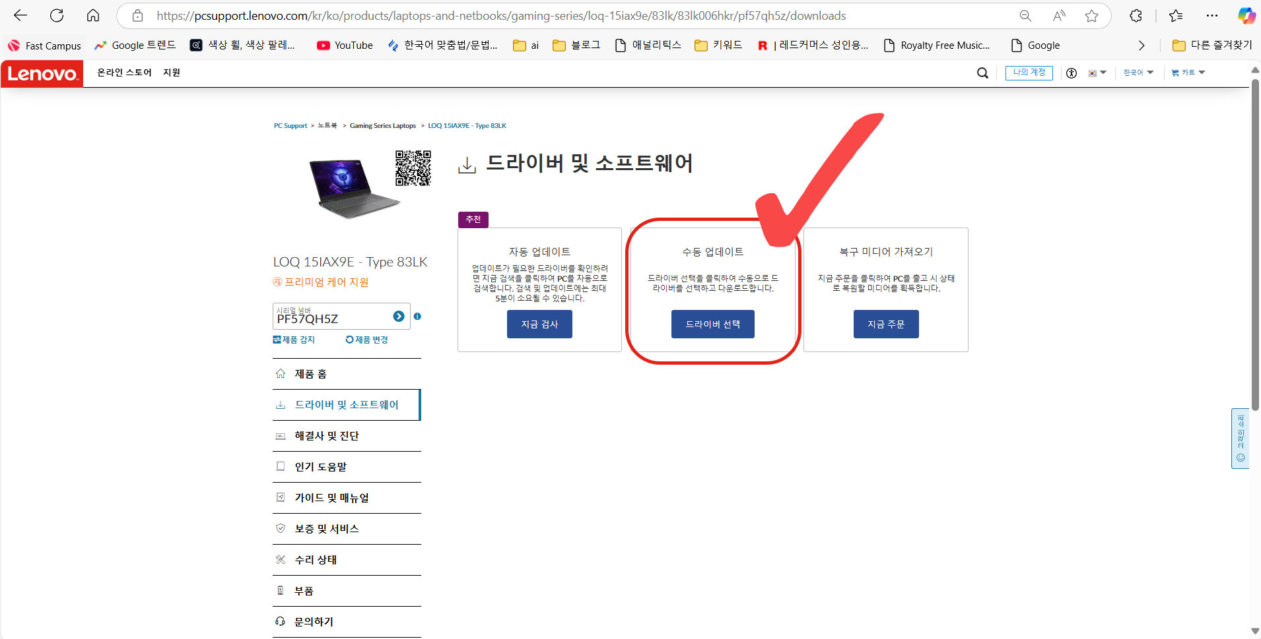Open 온라인 스토어 menu
This screenshot has height=639, width=1261.
coord(124,73)
